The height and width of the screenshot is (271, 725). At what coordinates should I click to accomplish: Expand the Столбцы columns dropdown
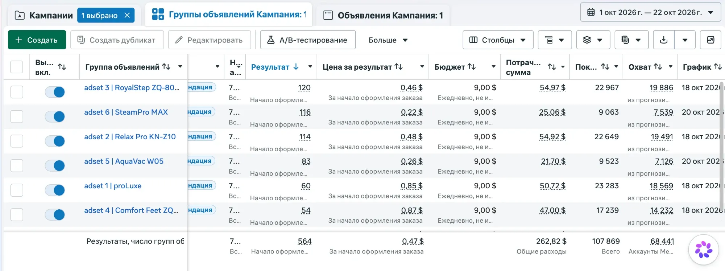498,40
